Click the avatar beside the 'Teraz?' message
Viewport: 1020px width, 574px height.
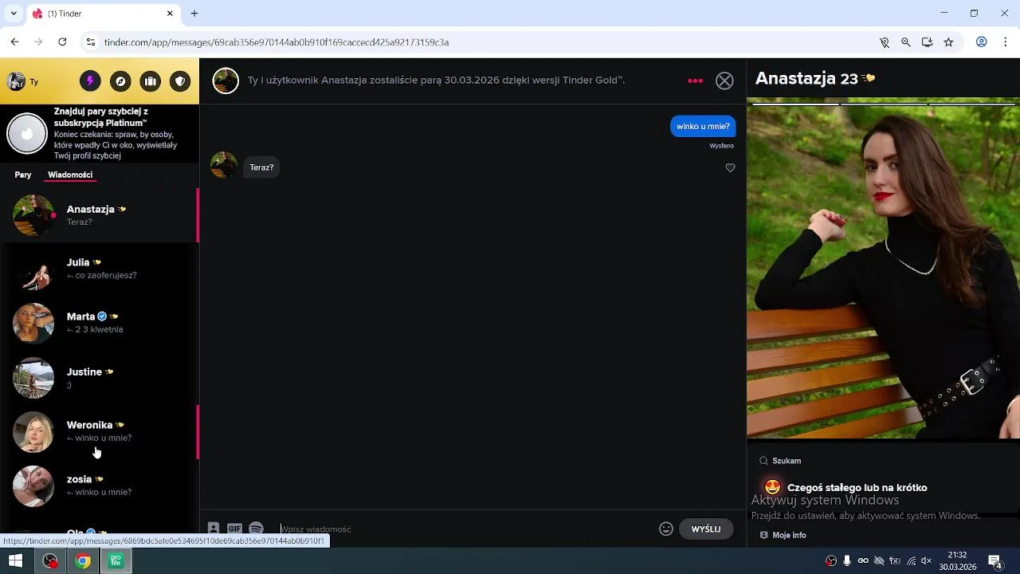tap(223, 165)
